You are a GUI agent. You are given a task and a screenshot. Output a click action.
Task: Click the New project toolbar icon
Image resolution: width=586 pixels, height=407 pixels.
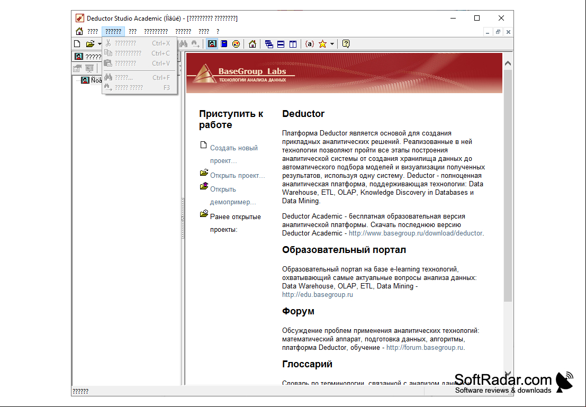pos(77,44)
